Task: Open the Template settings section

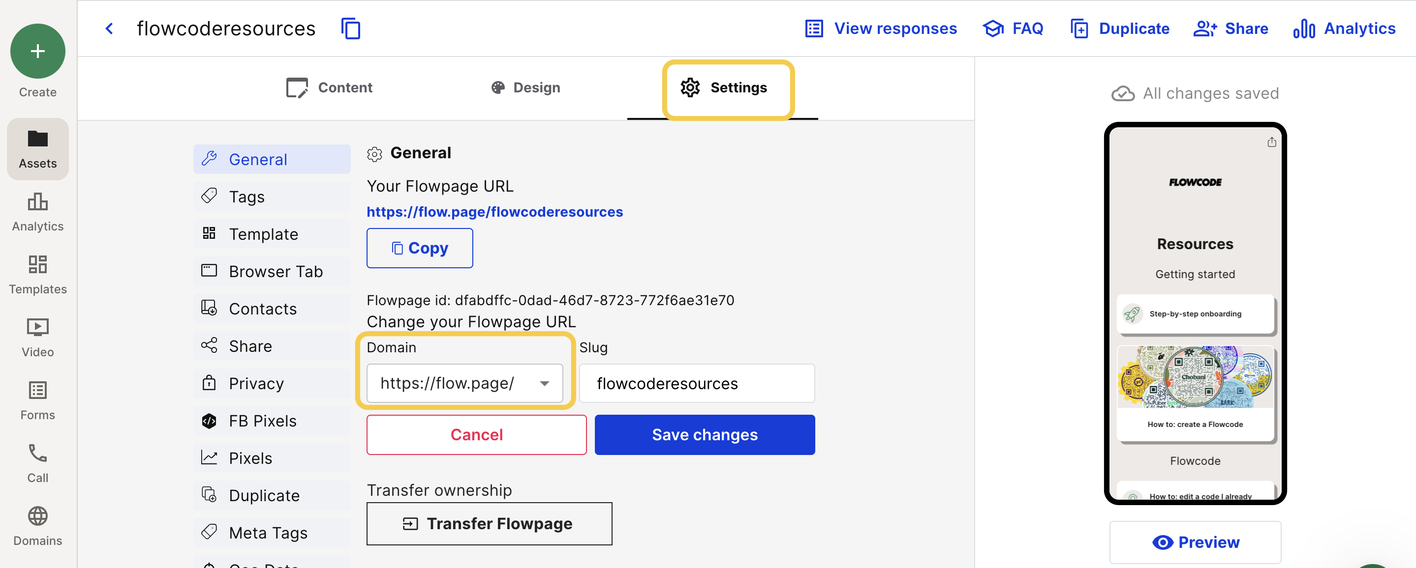Action: (x=272, y=234)
